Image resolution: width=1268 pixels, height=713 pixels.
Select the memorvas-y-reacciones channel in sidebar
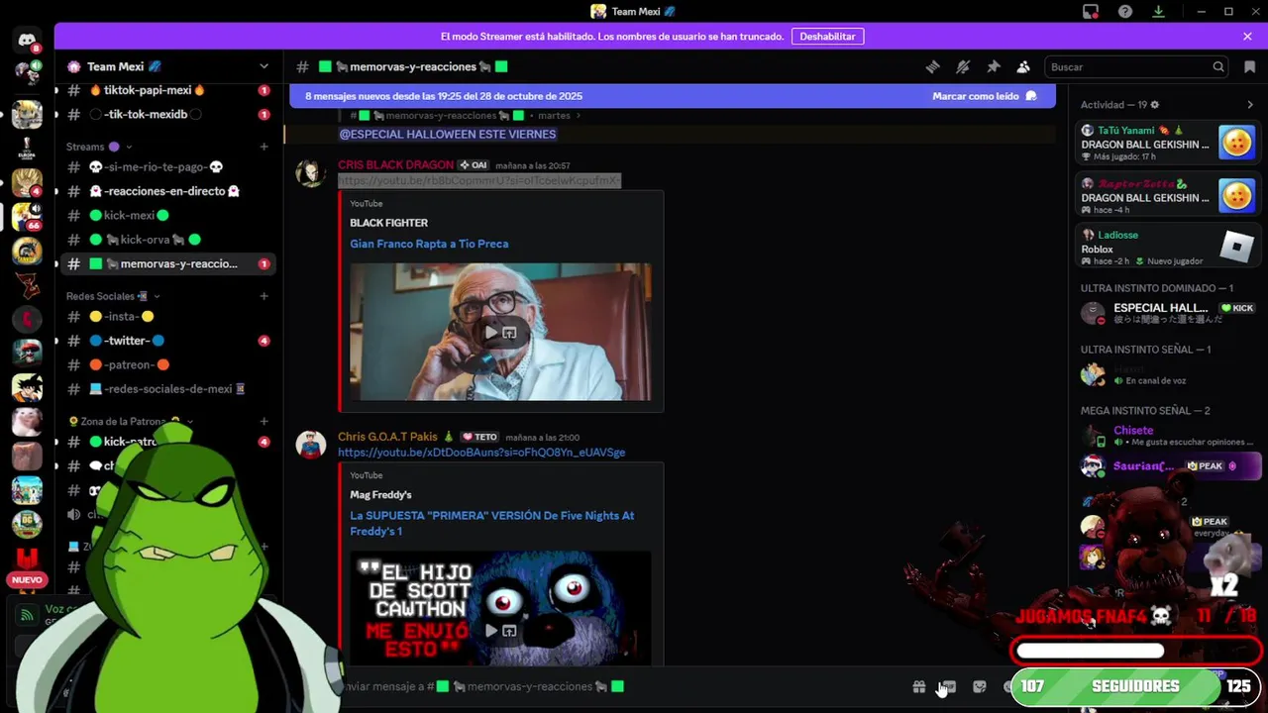point(168,263)
